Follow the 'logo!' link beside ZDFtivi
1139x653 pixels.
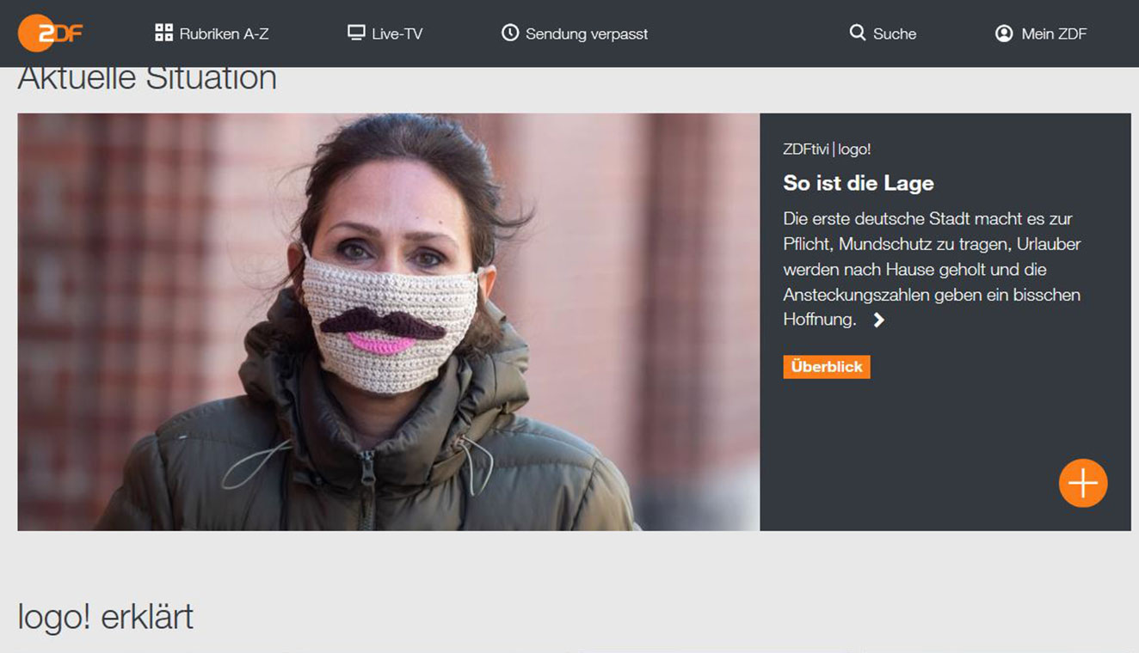[x=854, y=150]
